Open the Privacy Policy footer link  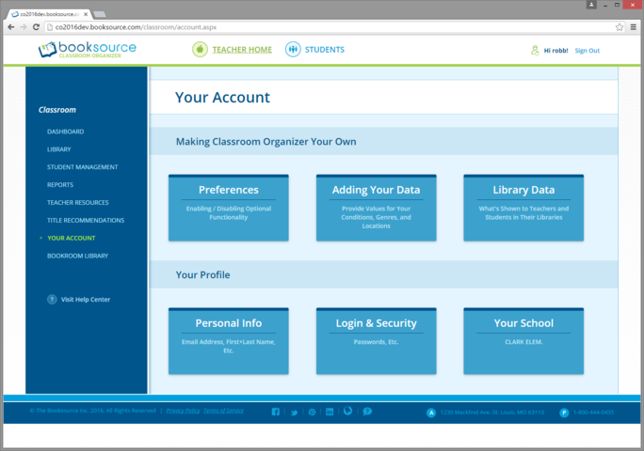183,411
